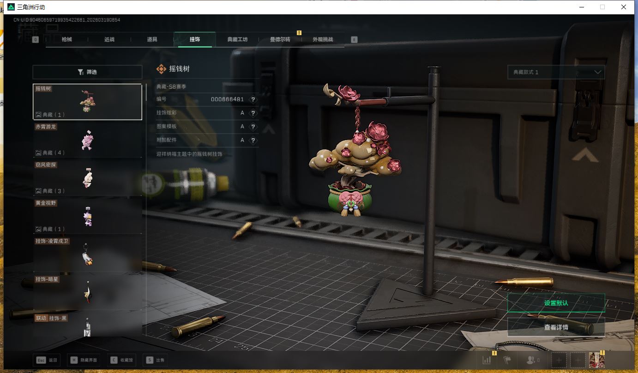This screenshot has height=373, width=638.
Task: Expand the 典藏款式 1 dropdown
Action: tap(556, 72)
